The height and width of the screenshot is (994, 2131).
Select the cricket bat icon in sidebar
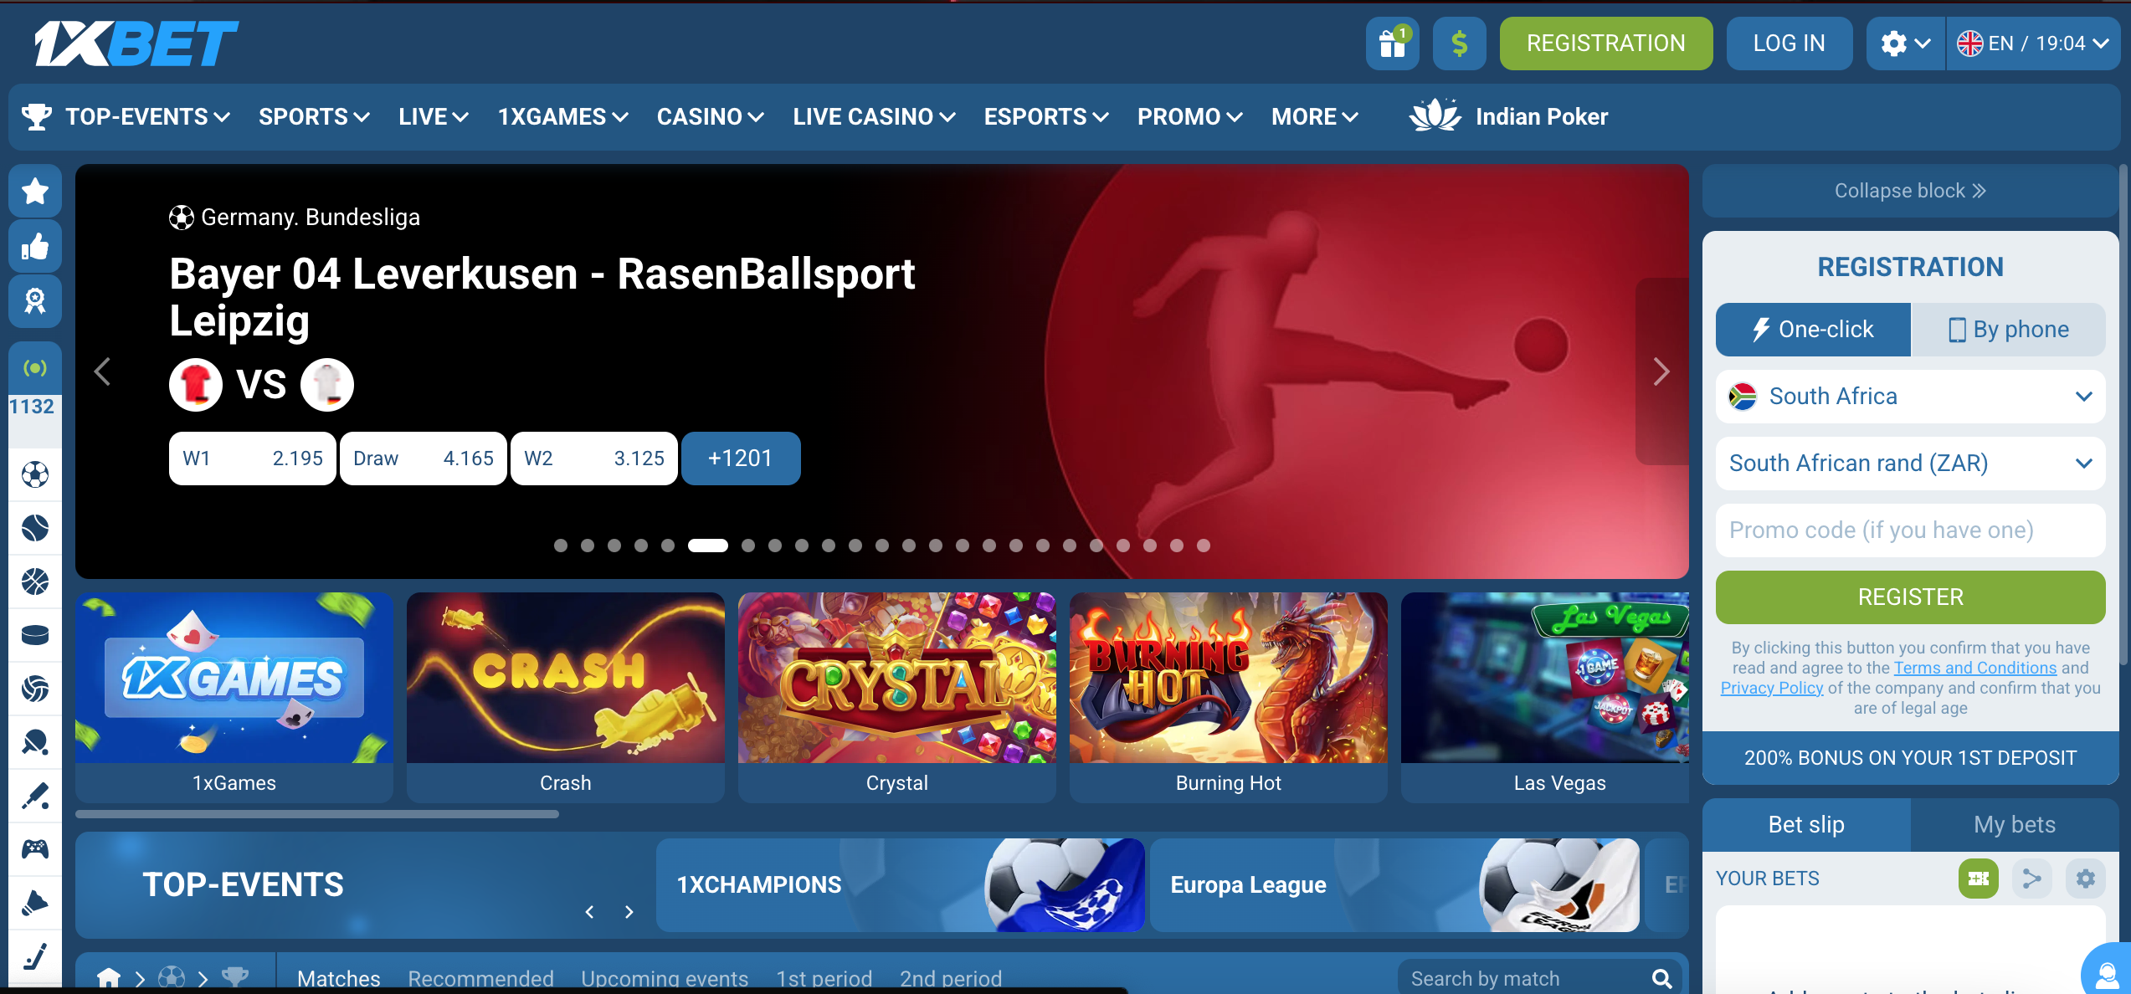35,797
